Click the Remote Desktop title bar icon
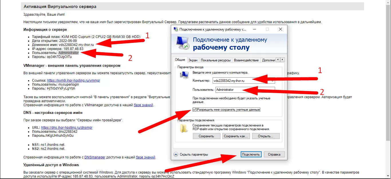This screenshot has height=179, width=391. (176, 29)
